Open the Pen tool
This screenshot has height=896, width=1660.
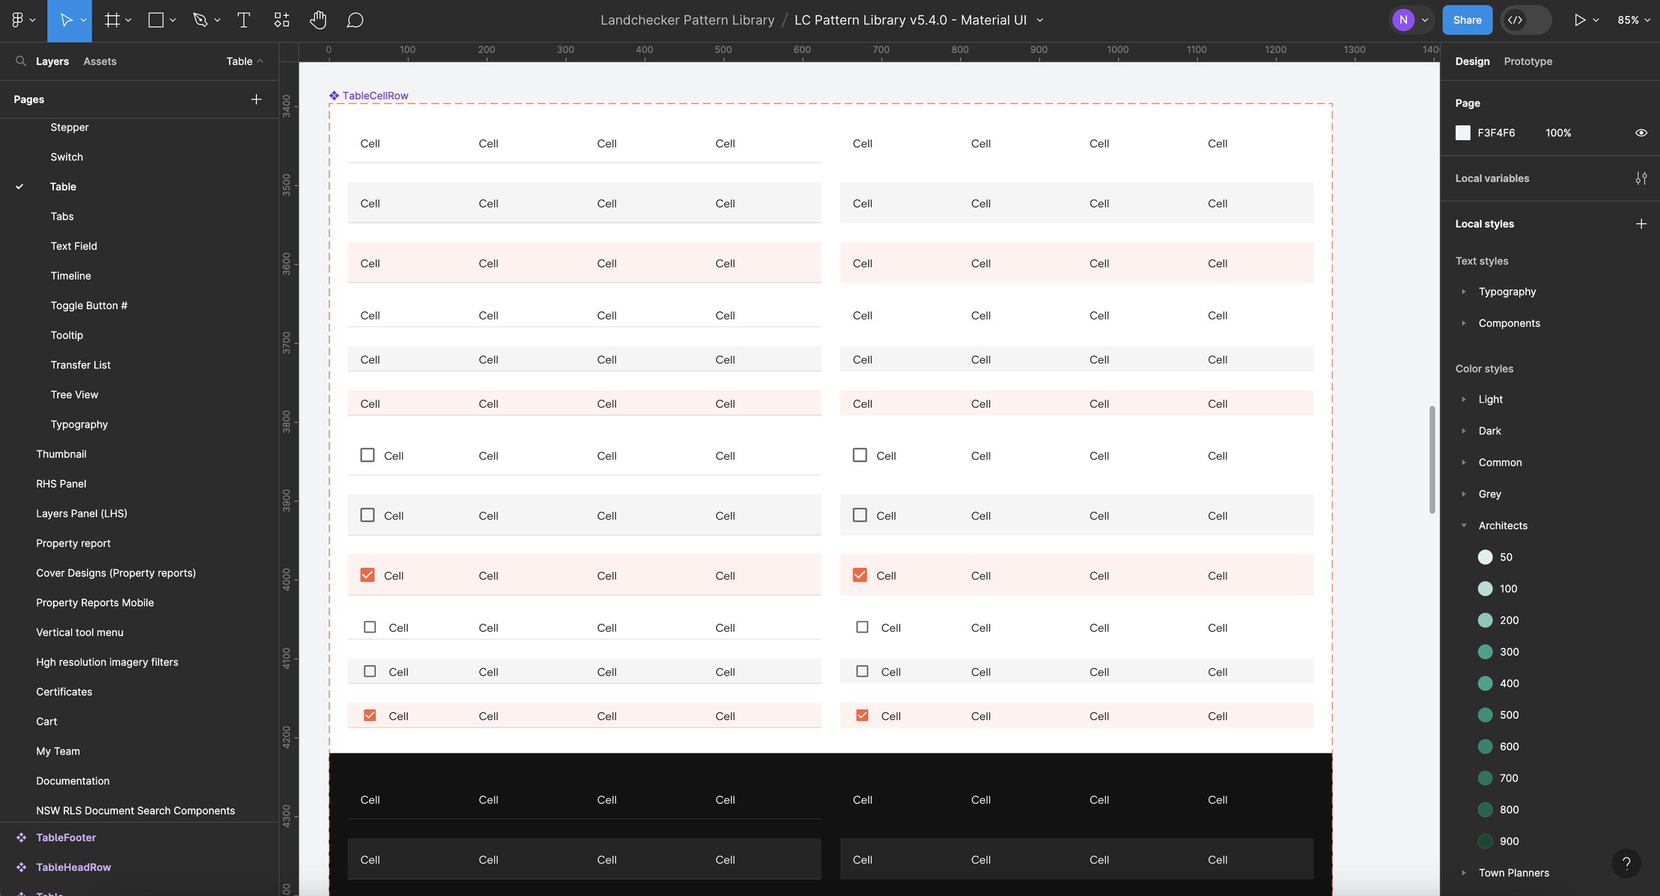[201, 20]
